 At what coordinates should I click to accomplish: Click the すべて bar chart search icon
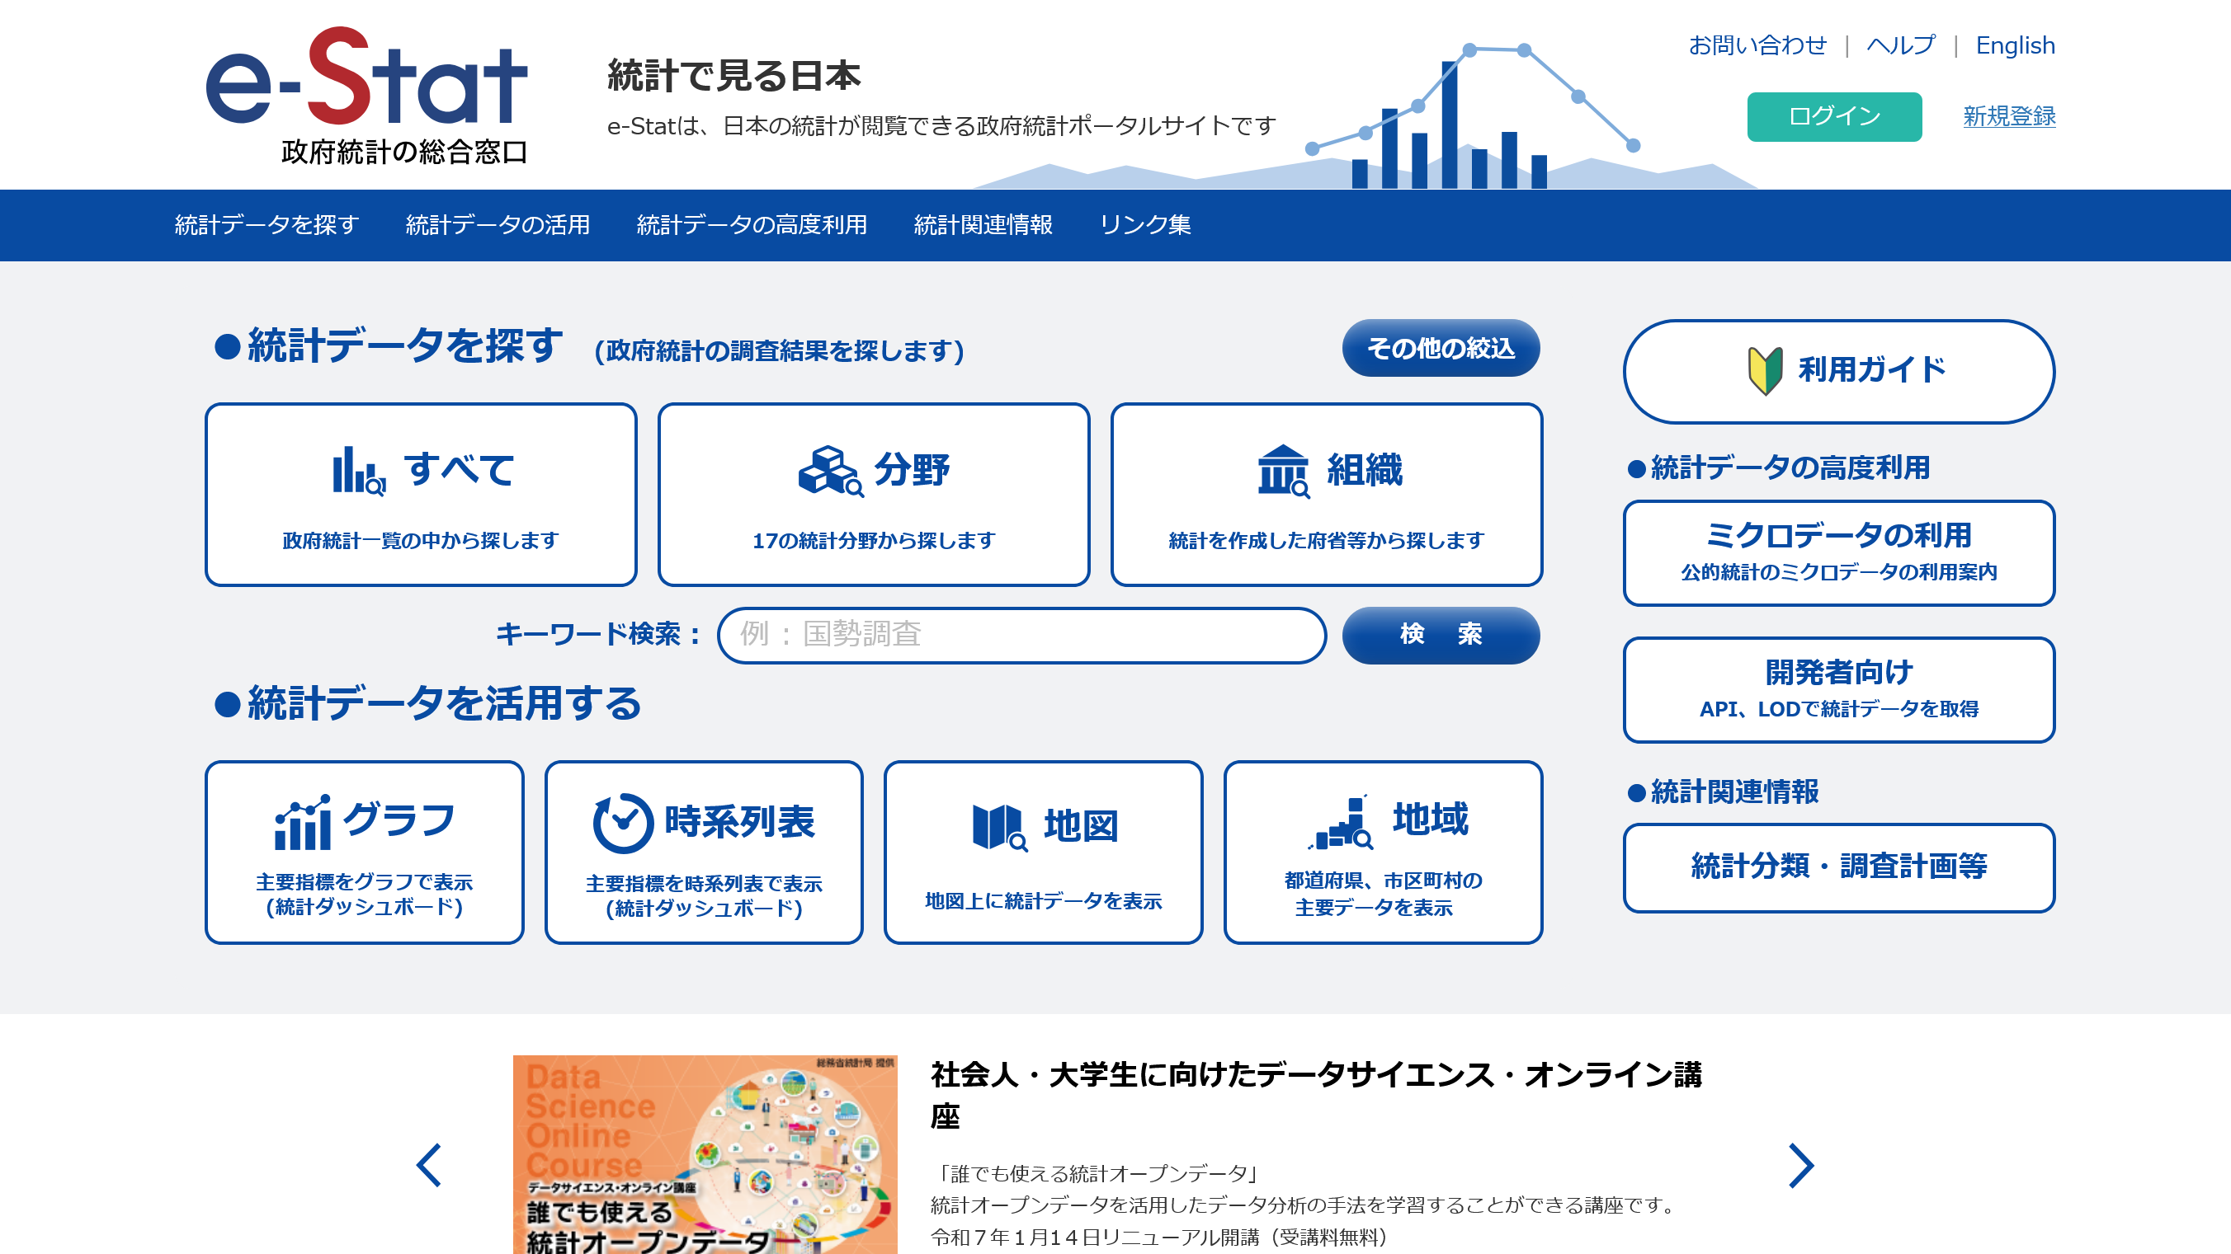(x=359, y=471)
